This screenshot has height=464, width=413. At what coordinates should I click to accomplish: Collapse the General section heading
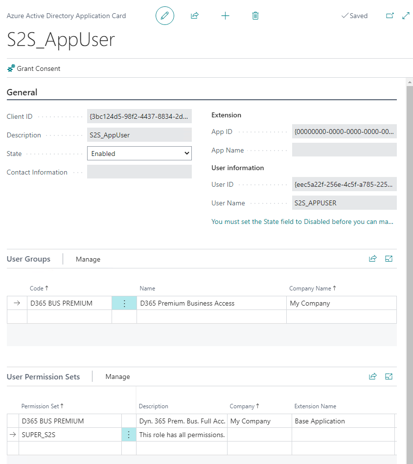tap(22, 92)
